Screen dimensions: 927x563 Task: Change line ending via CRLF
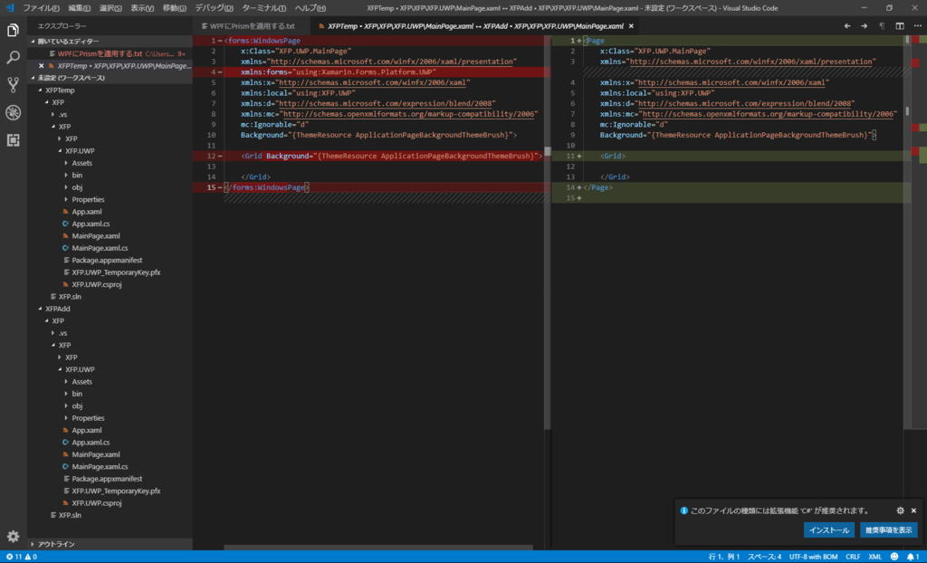point(853,557)
